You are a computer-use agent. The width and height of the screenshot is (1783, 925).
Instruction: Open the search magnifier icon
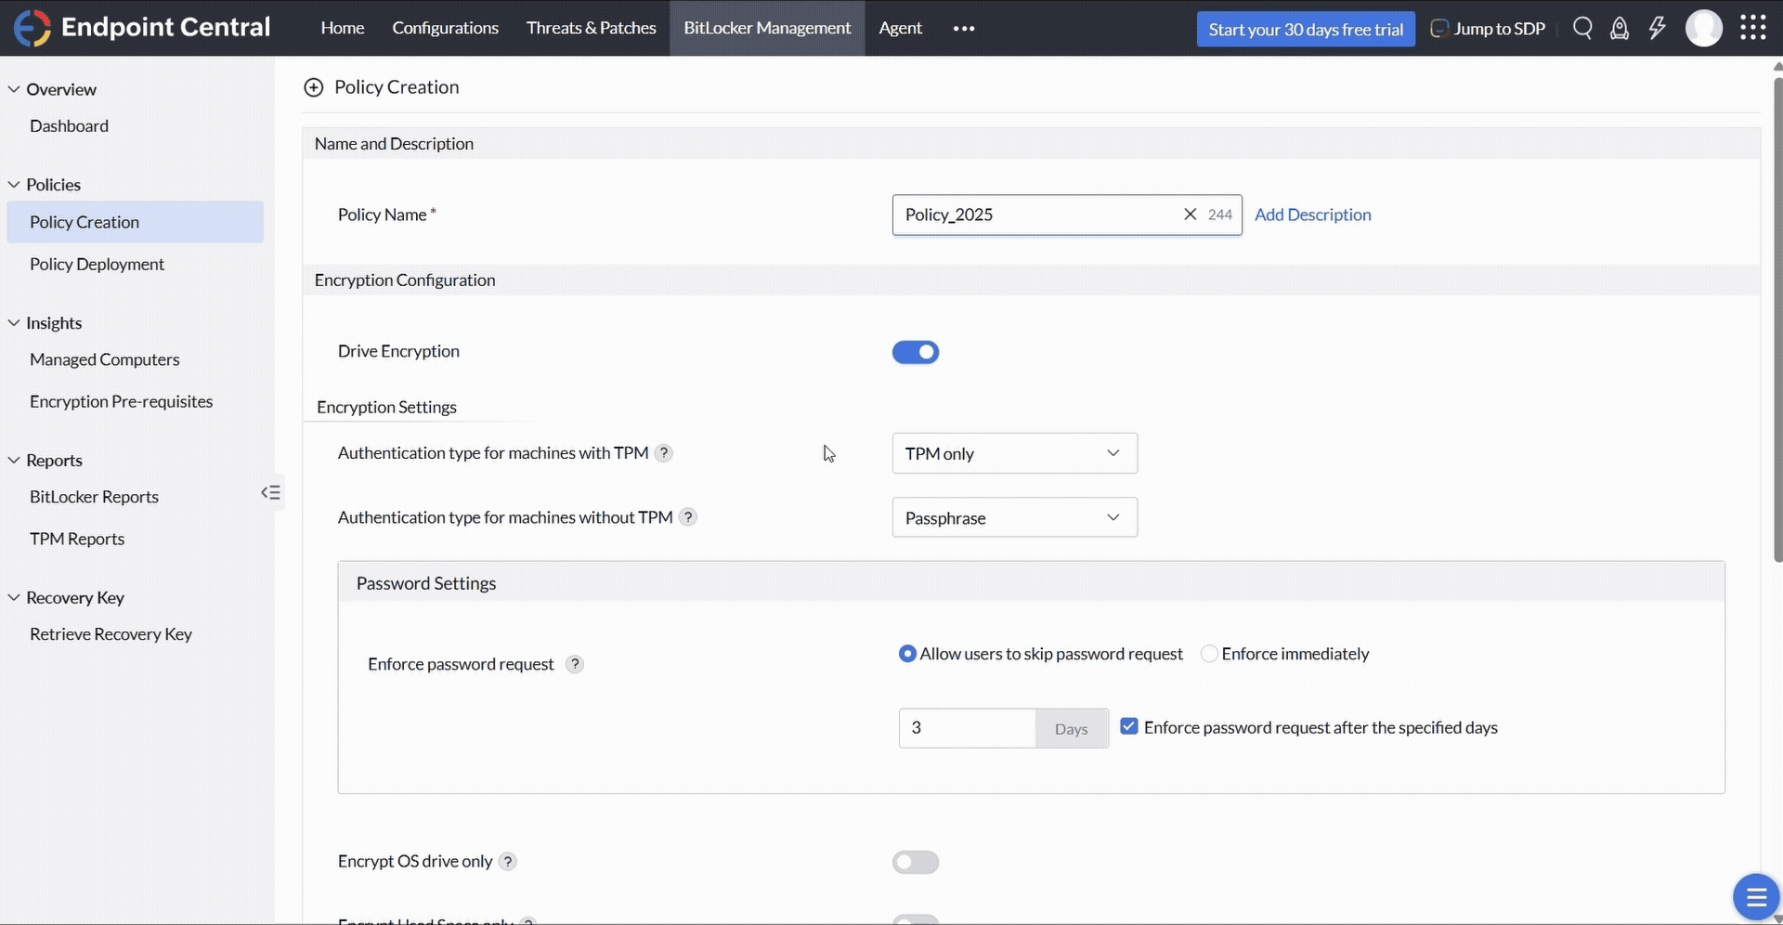1582,29
